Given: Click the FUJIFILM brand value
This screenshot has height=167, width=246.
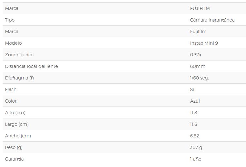Looking at the screenshot, I should tap(200, 8).
